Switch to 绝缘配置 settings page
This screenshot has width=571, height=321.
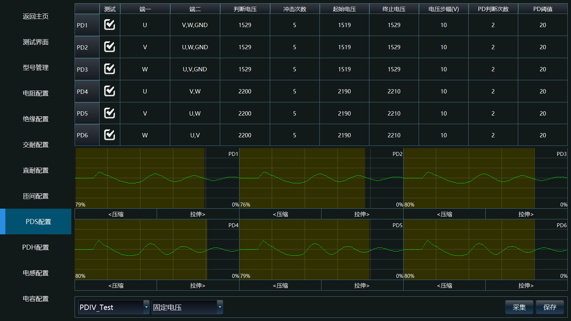tap(36, 119)
